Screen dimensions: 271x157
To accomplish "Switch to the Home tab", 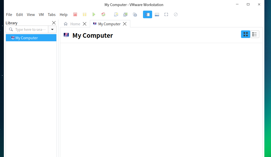I will pyautogui.click(x=75, y=24).
